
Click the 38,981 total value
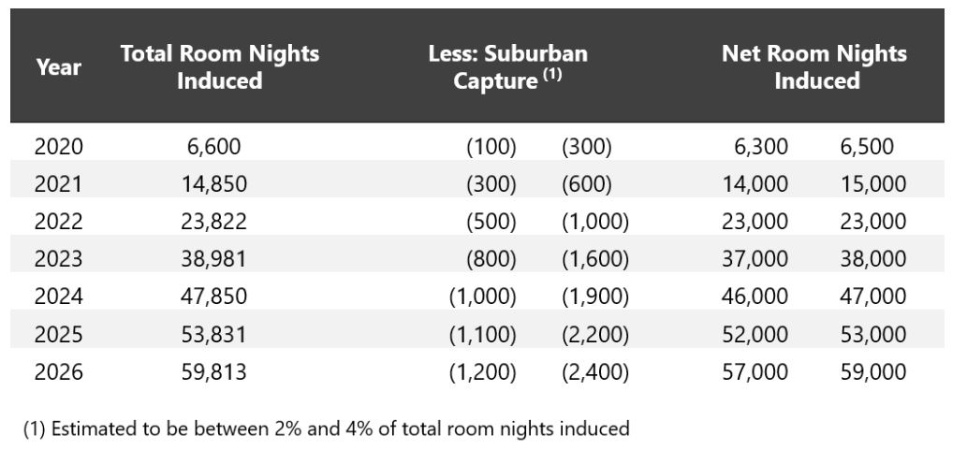tap(214, 259)
